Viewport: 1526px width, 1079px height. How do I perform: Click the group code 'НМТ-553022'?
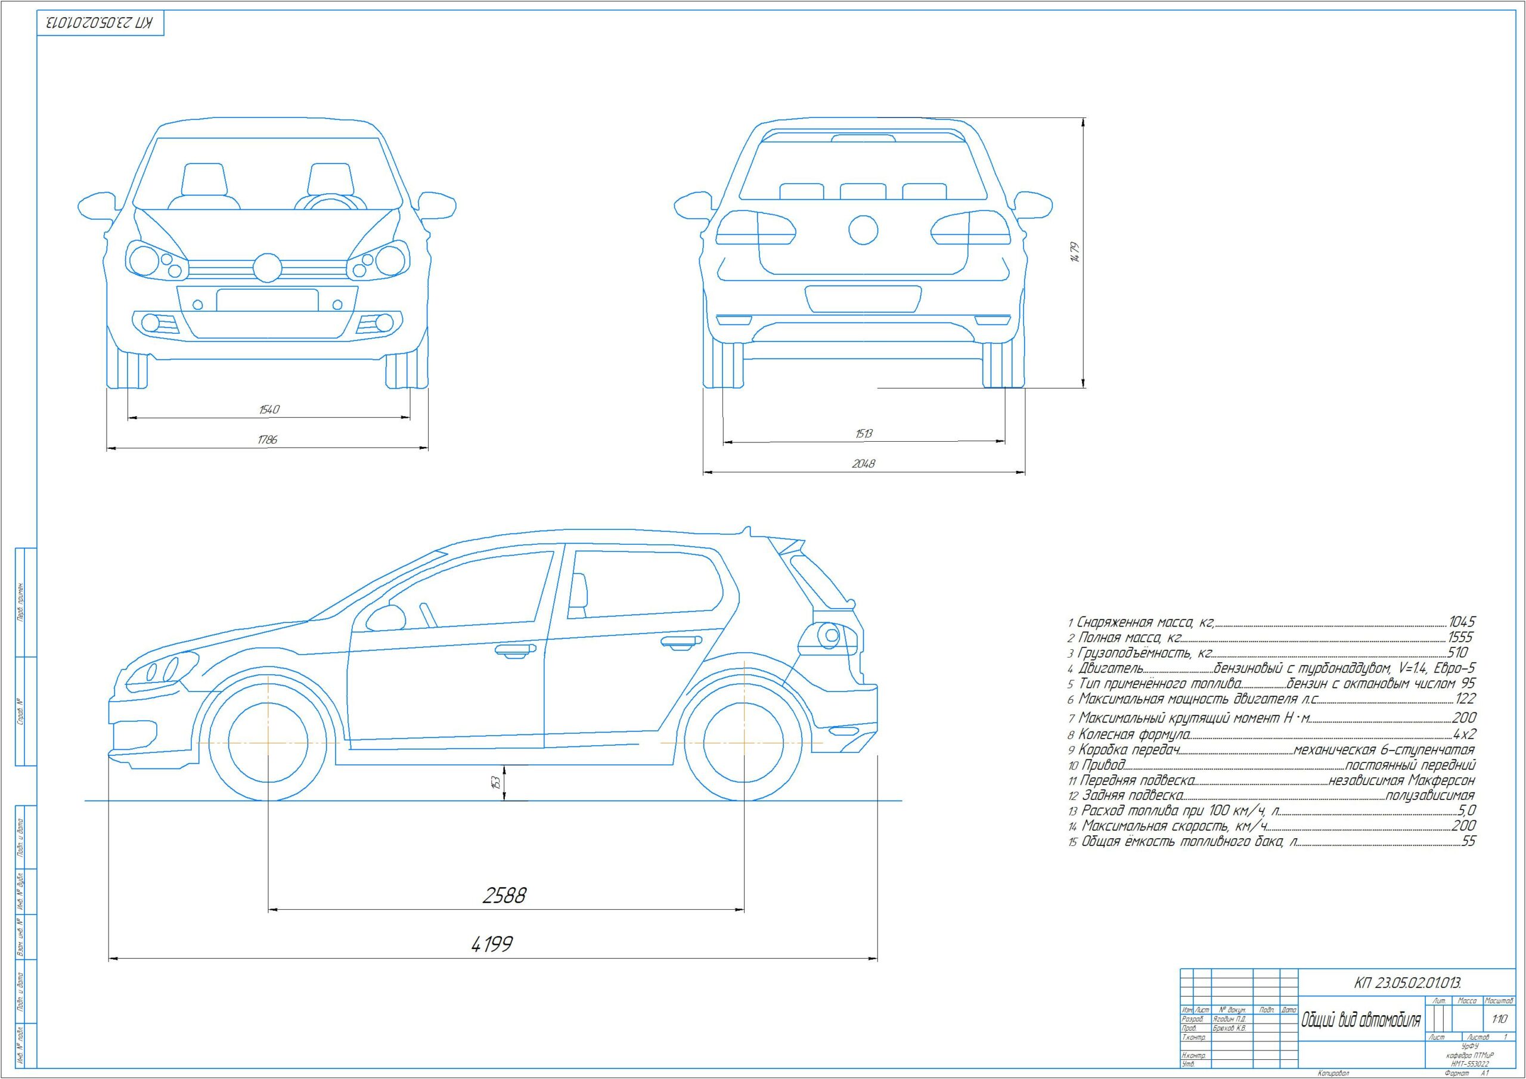point(1470,1064)
